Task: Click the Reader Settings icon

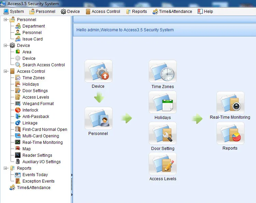Action: pos(18,155)
